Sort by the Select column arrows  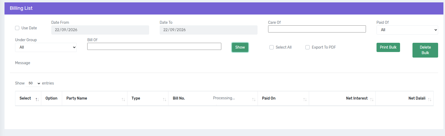(x=37, y=99)
